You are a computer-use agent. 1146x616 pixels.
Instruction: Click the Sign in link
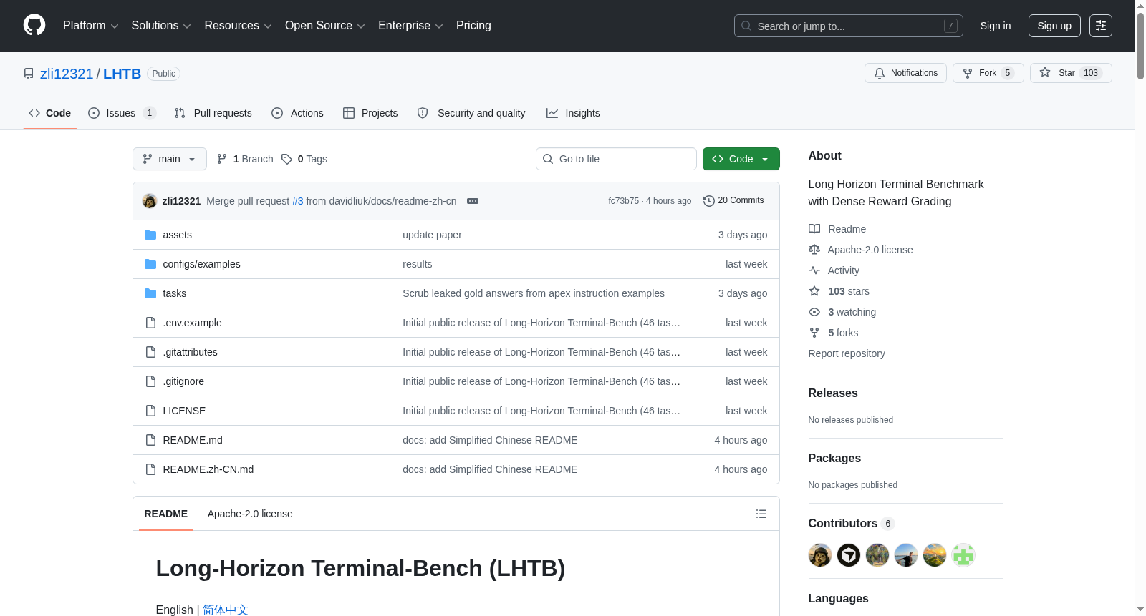point(996,26)
